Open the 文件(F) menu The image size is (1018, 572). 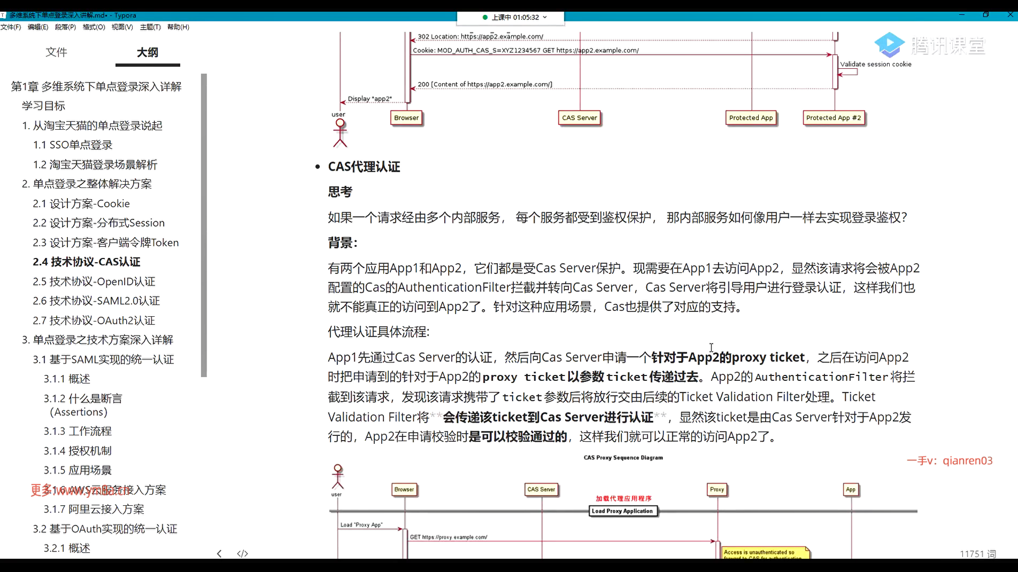(x=11, y=27)
